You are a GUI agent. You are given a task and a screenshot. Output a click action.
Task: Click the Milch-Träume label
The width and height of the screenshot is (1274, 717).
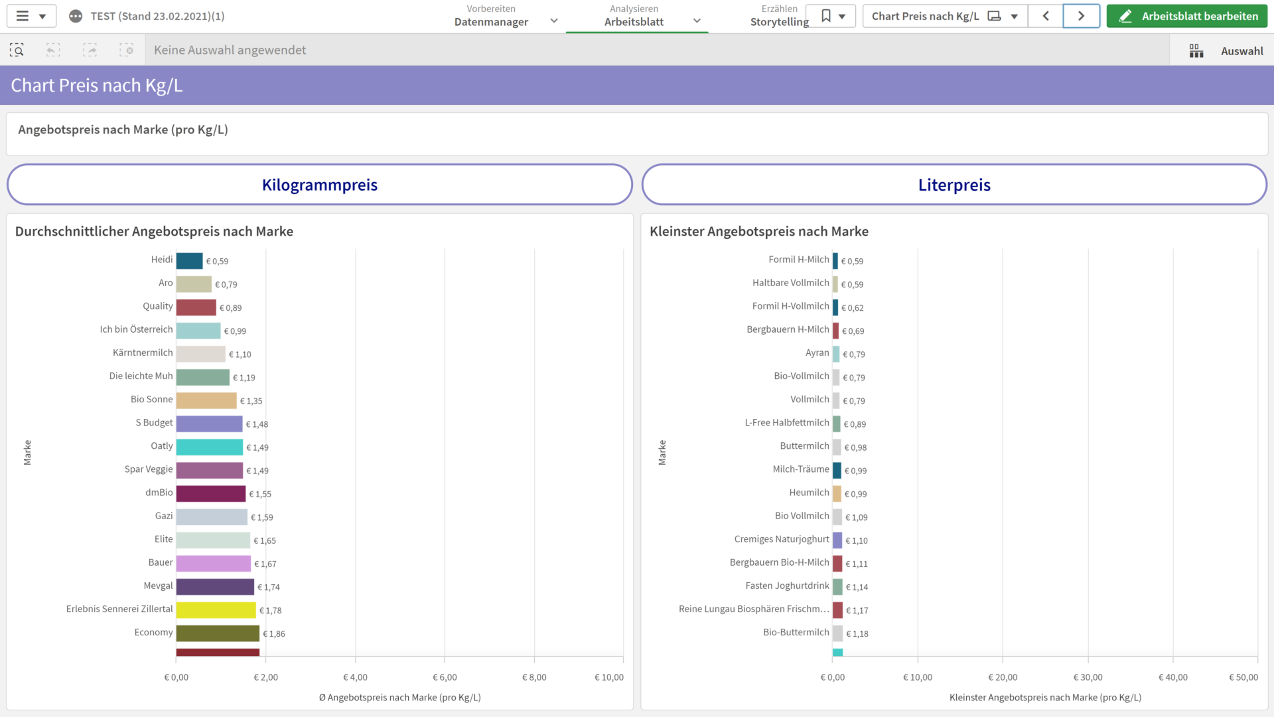pos(801,469)
